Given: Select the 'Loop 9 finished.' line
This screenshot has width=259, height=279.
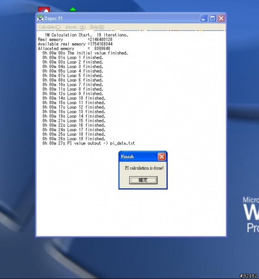Looking at the screenshot, I should 73,94.
